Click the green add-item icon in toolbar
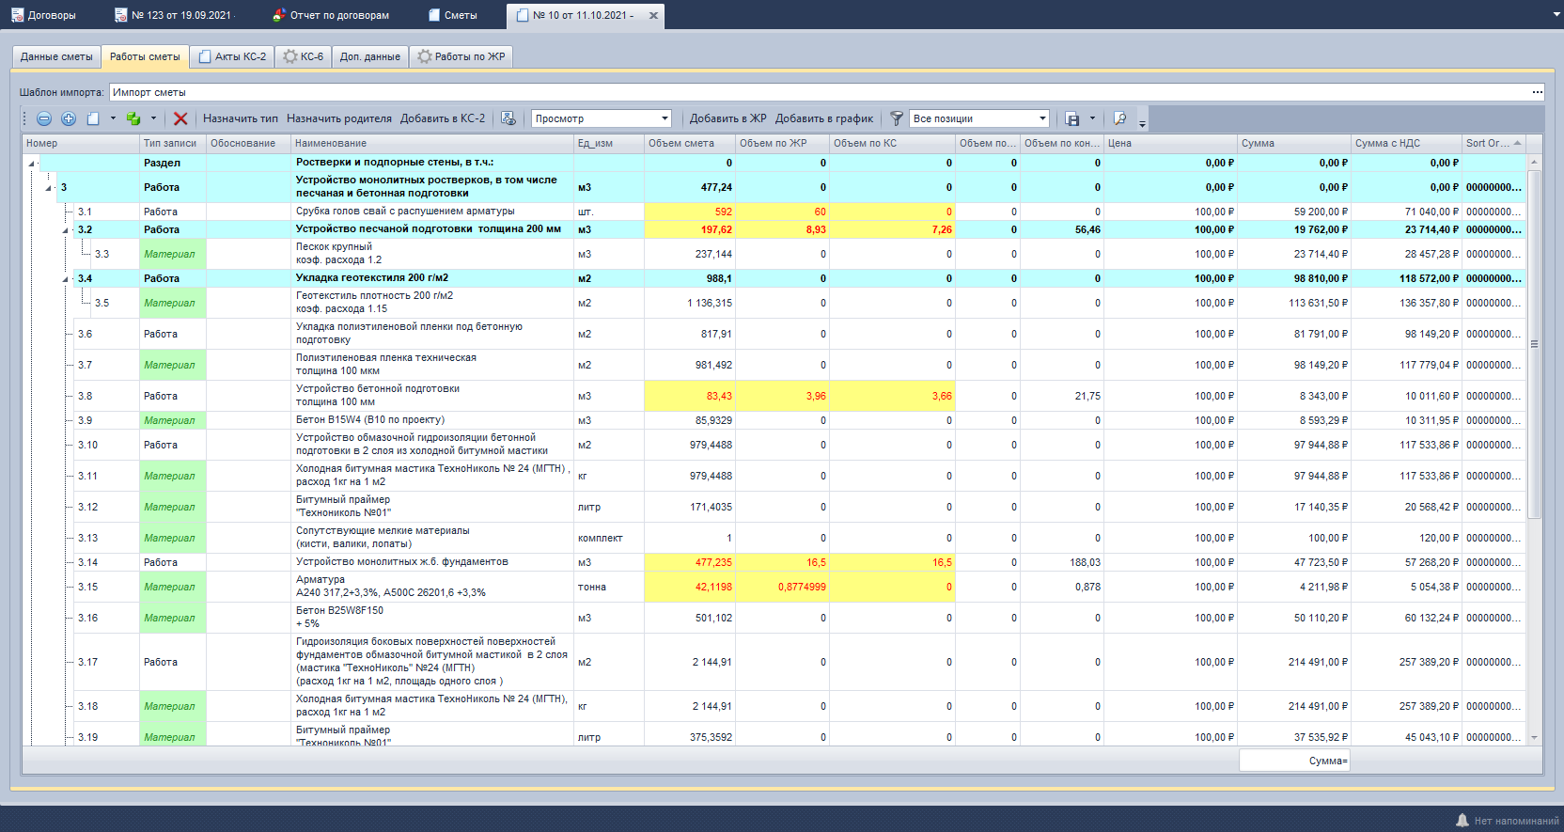This screenshot has height=832, width=1564. coord(133,118)
